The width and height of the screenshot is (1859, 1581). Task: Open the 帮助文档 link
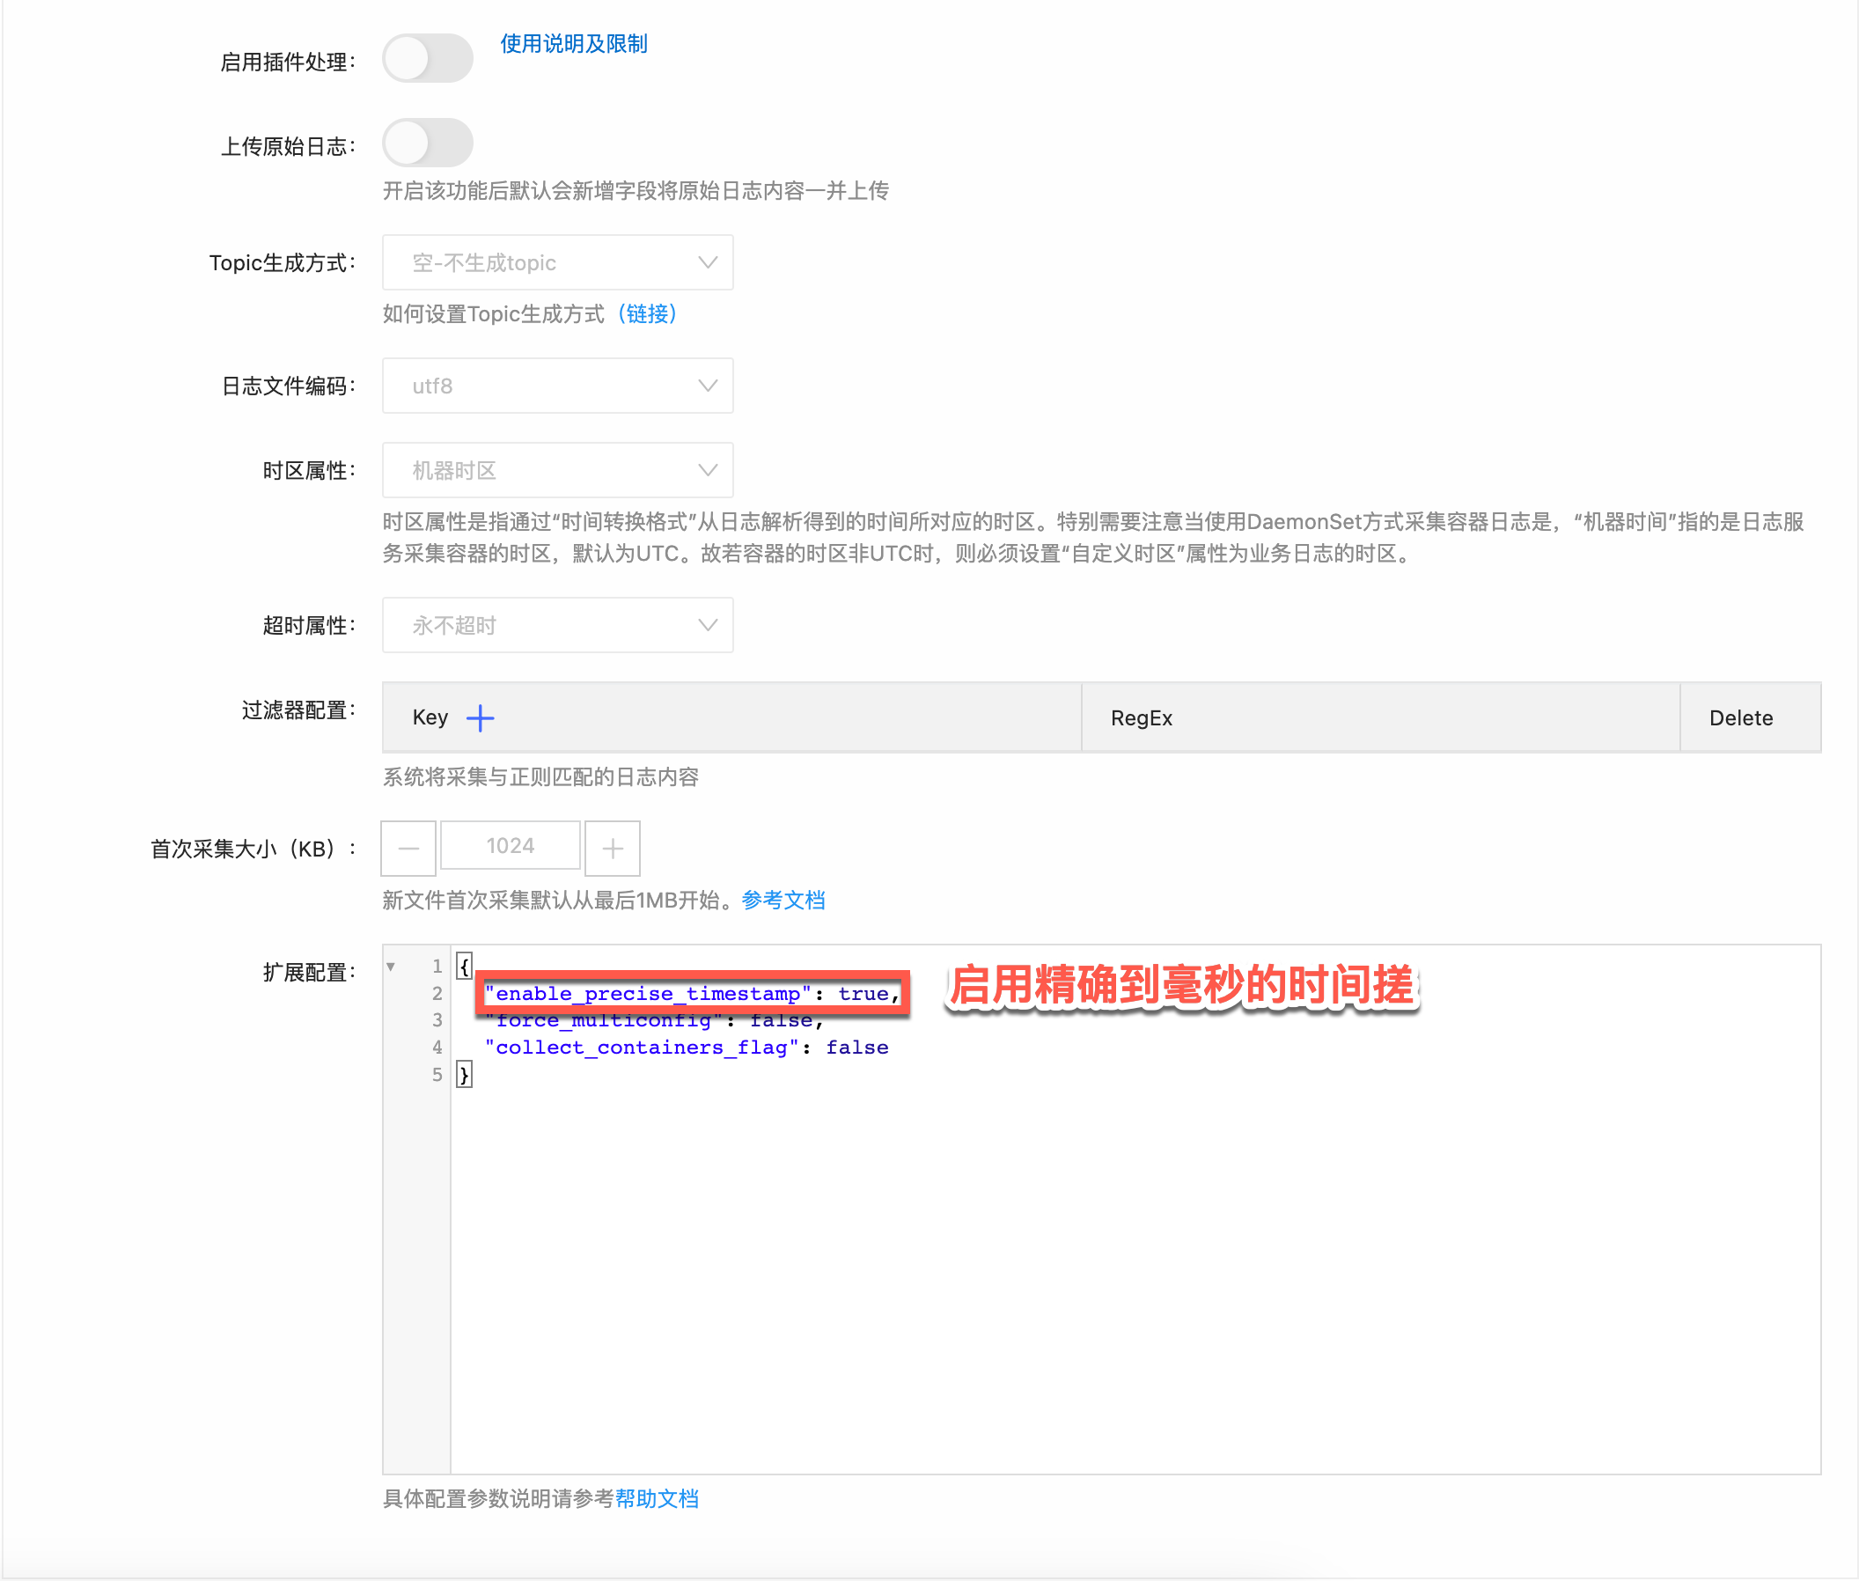click(657, 1498)
